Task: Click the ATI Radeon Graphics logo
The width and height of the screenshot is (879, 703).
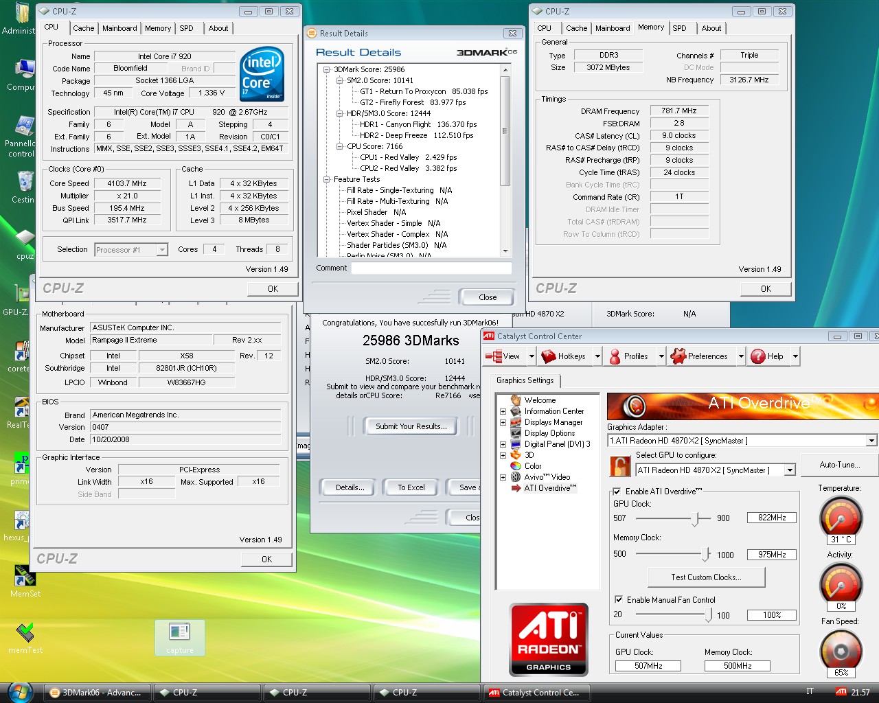Action: point(549,640)
